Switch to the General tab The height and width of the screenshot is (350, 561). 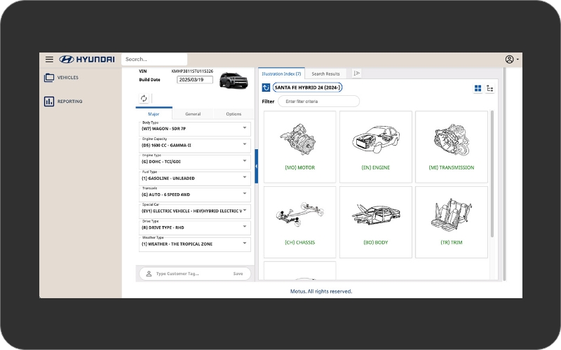[193, 114]
